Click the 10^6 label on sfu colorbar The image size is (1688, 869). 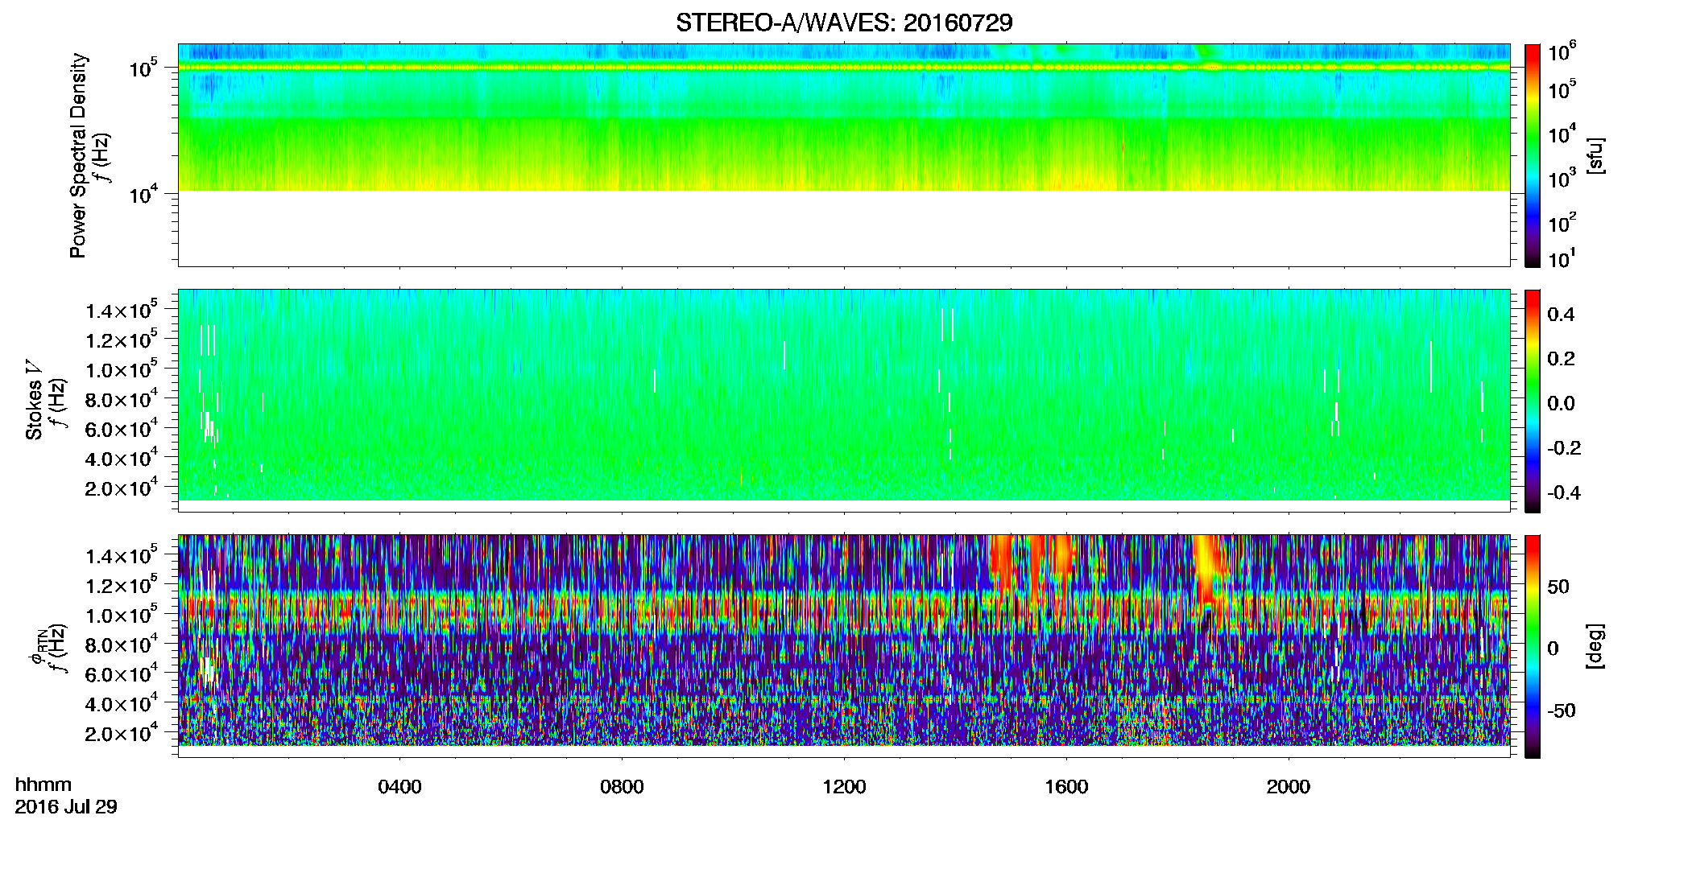coord(1562,51)
